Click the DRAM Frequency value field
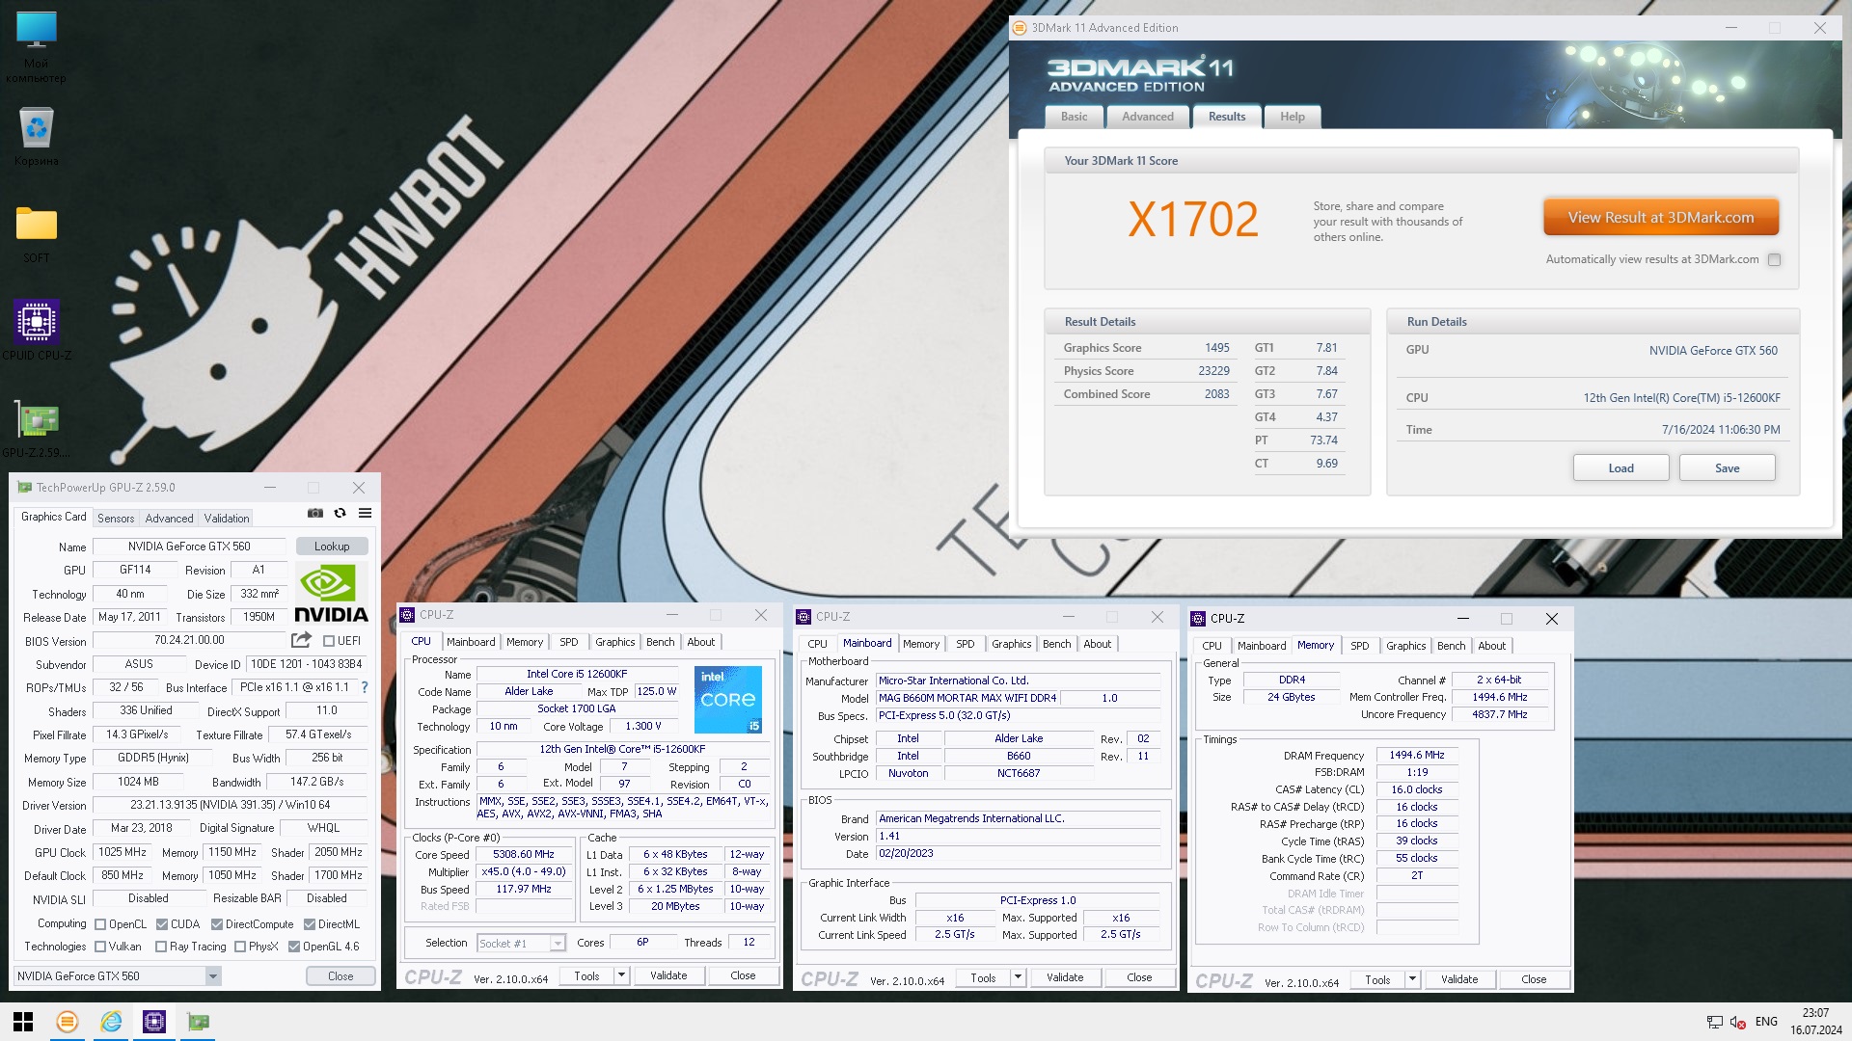 1417,756
